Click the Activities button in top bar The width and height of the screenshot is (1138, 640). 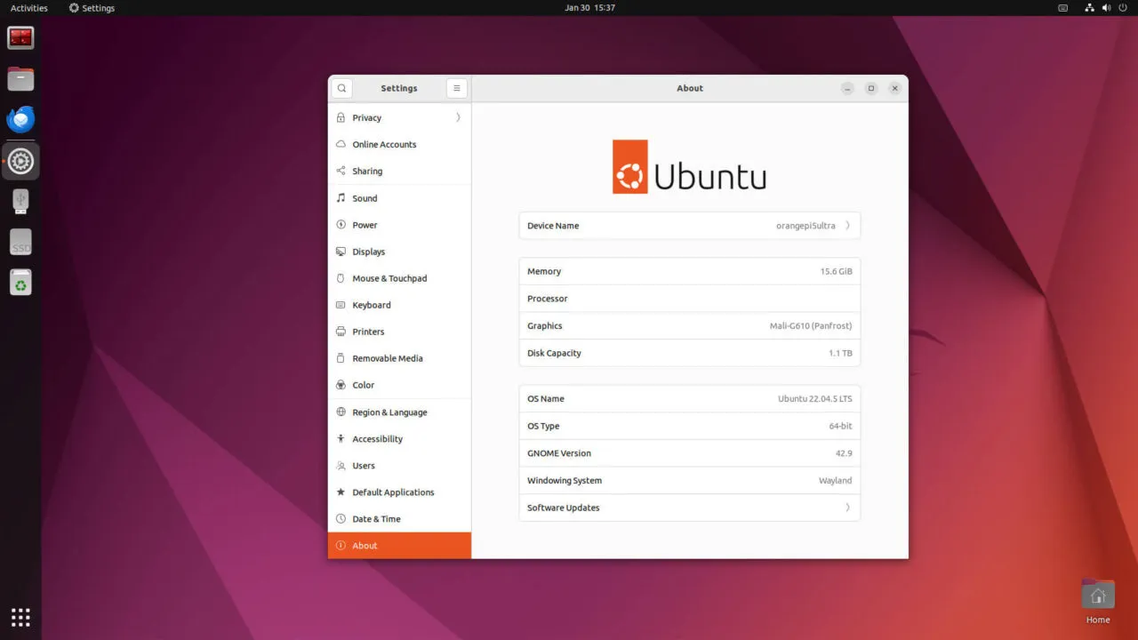tap(29, 8)
